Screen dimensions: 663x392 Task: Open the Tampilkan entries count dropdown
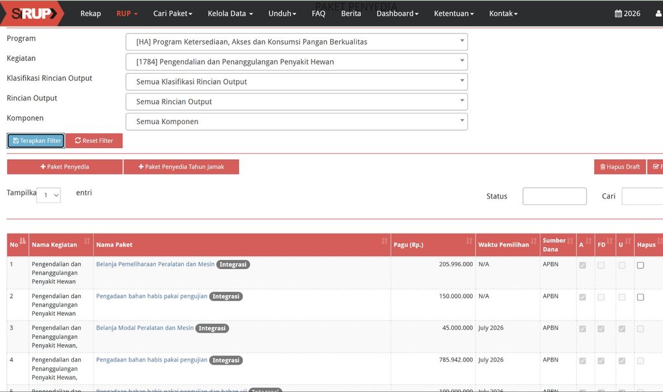pos(48,195)
